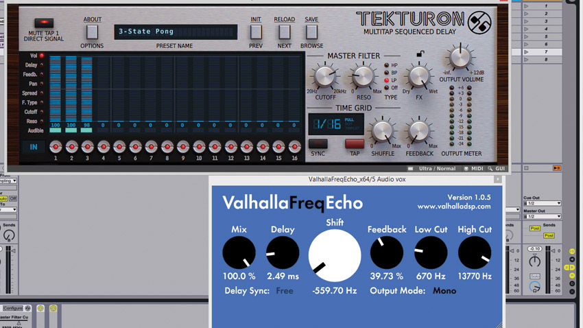Click the SHUFFLE knob
Viewport: 583px width, 328px height.
click(383, 131)
